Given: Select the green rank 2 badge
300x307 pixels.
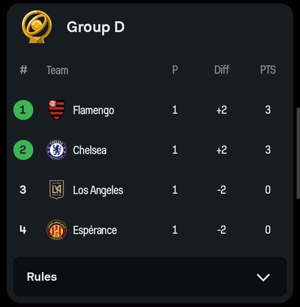Looking at the screenshot, I should (23, 150).
